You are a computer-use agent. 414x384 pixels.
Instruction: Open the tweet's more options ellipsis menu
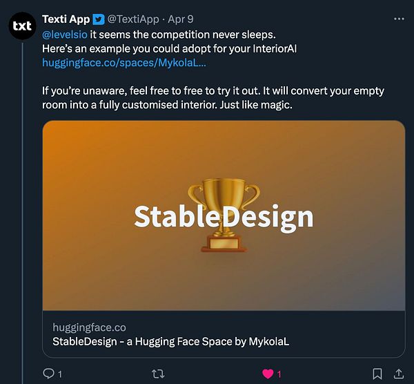click(399, 18)
